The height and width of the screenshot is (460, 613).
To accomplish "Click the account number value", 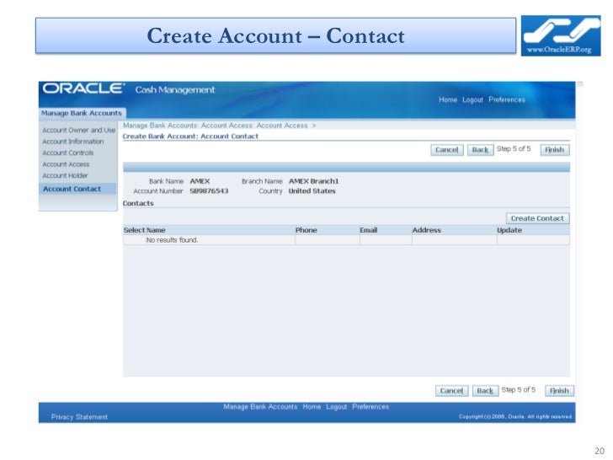I will coord(209,191).
